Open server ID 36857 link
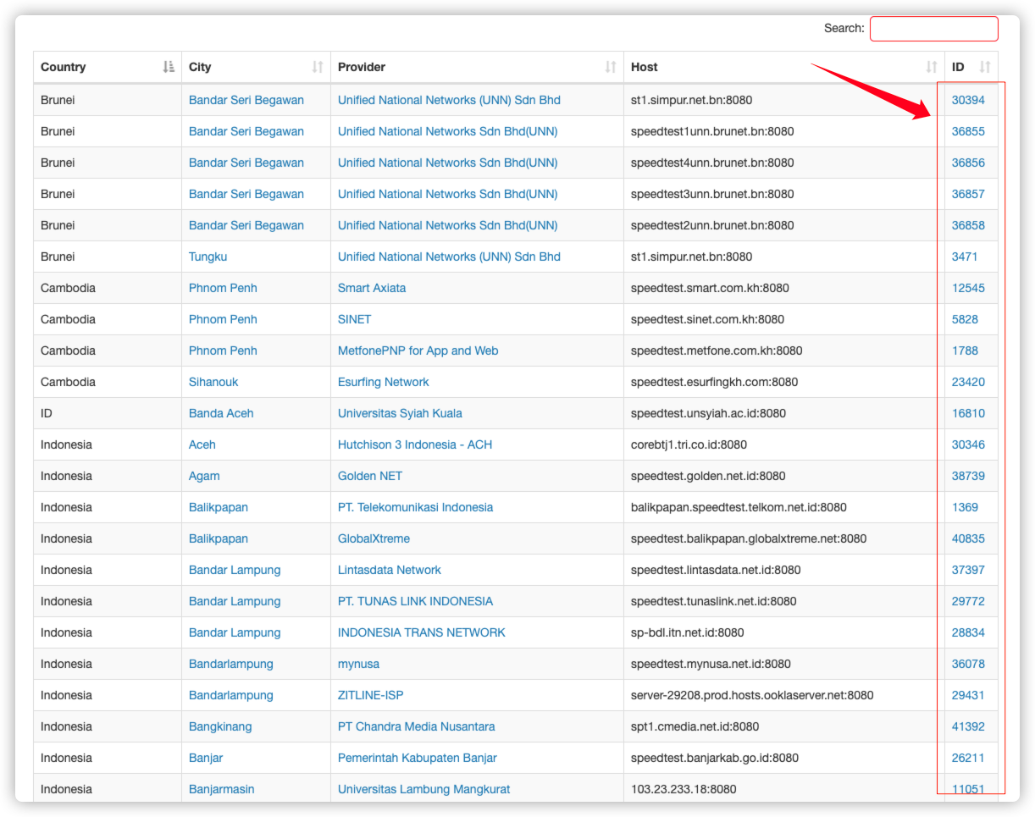Image resolution: width=1035 pixels, height=817 pixels. (968, 194)
